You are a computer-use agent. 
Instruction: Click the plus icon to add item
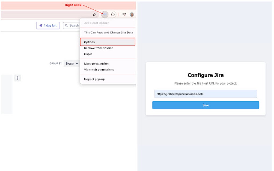17,78
